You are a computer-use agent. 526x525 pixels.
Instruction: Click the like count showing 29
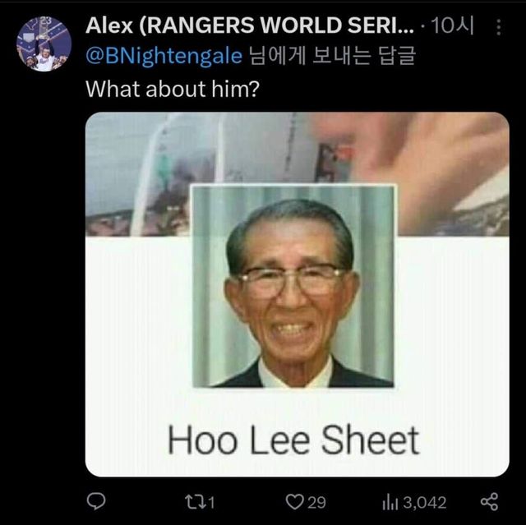[x=316, y=503]
